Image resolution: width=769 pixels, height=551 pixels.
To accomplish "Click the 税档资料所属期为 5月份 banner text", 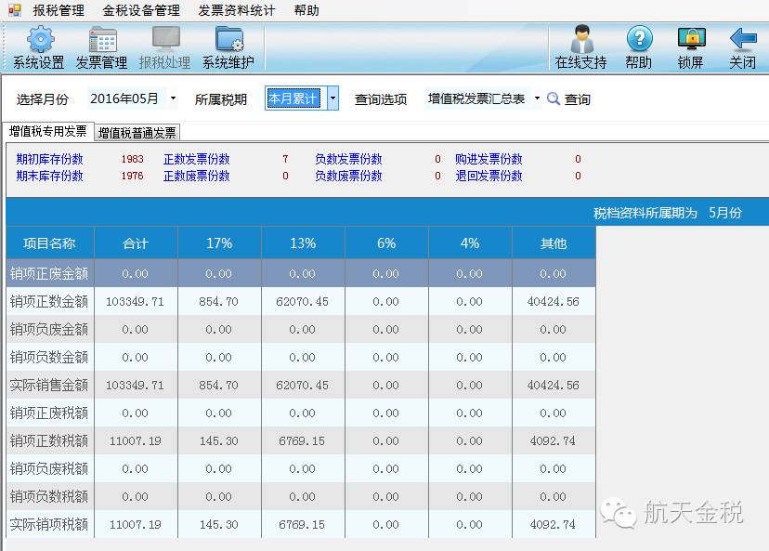I will (x=668, y=213).
